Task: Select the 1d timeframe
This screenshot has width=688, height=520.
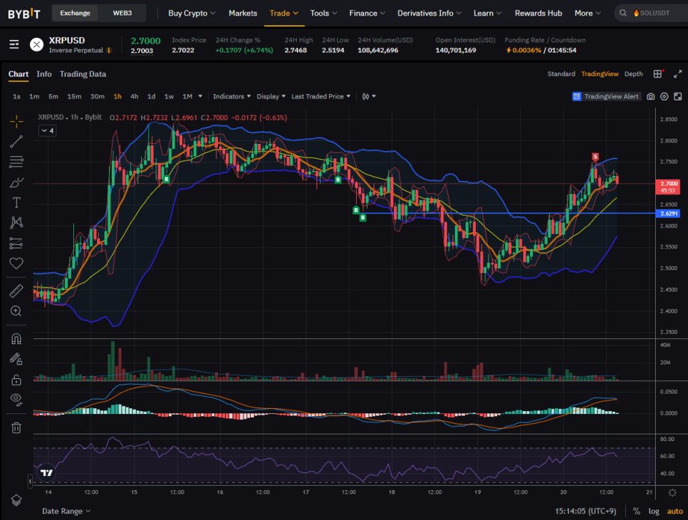Action: tap(152, 97)
